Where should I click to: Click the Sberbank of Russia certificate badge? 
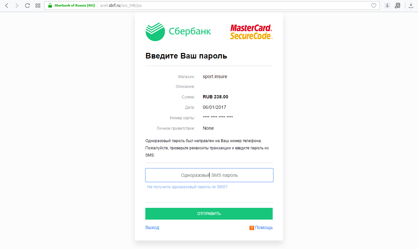pos(74,6)
